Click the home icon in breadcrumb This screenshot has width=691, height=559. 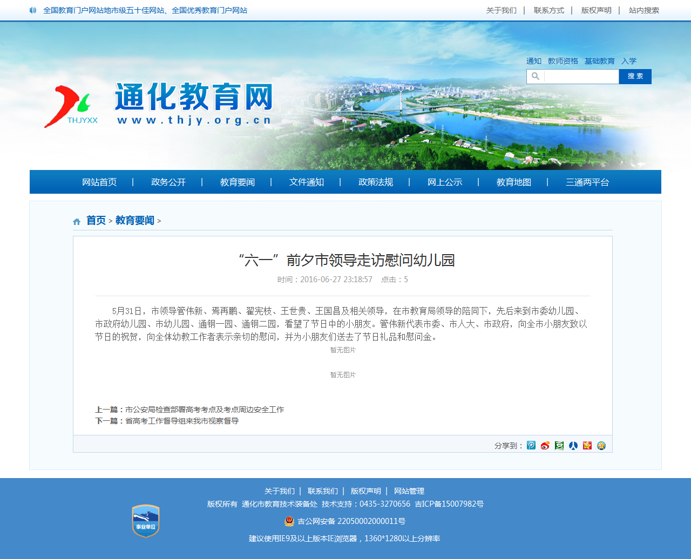pyautogui.click(x=77, y=221)
